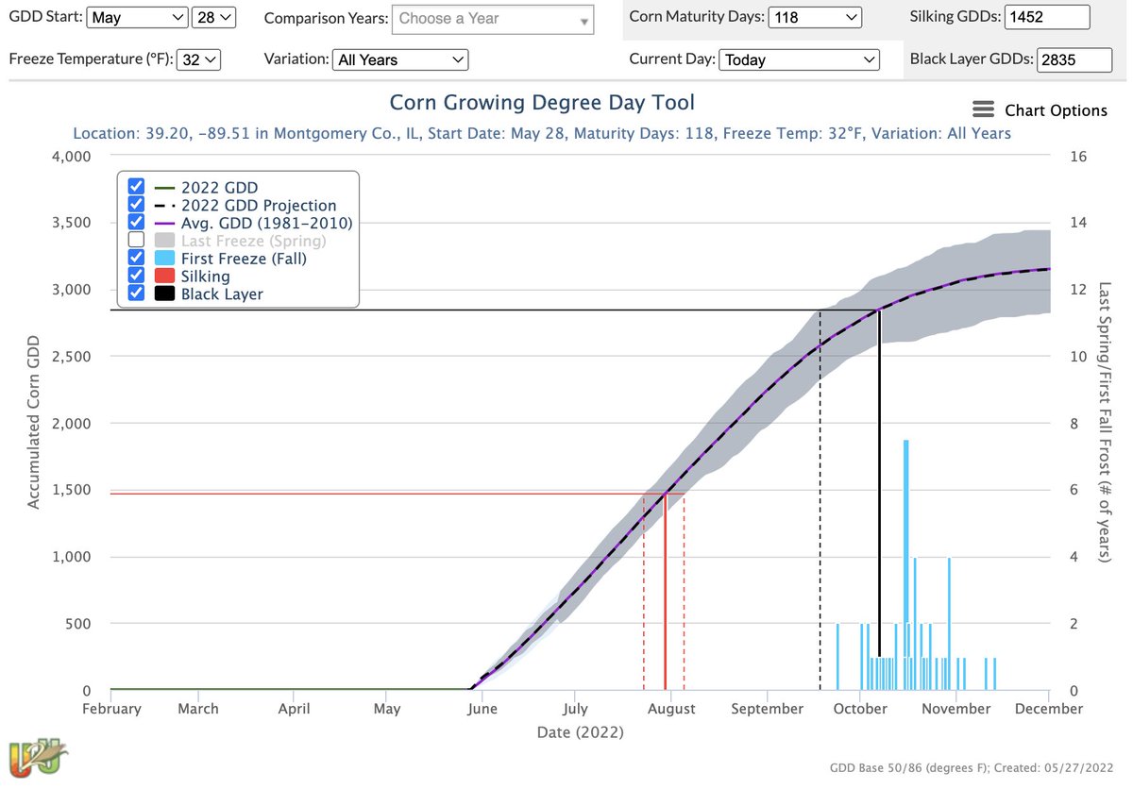Click the blue First Freeze legend swatch

coord(163,258)
